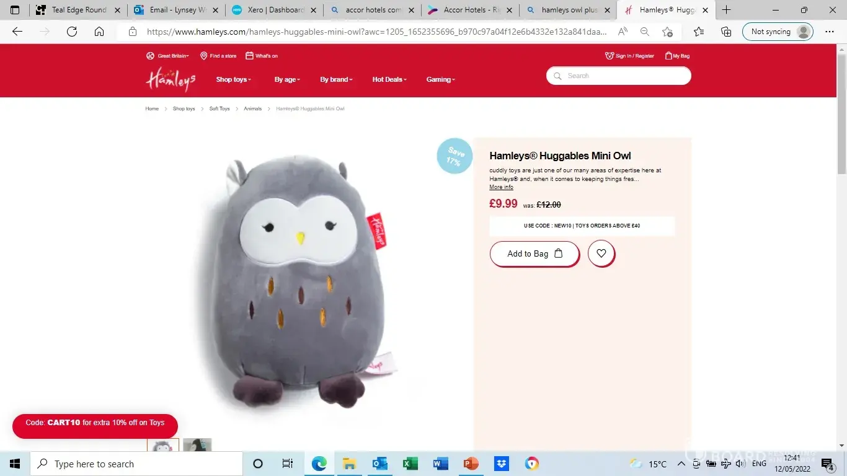Image resolution: width=847 pixels, height=476 pixels.
Task: Expand By age menu
Action: (x=287, y=79)
